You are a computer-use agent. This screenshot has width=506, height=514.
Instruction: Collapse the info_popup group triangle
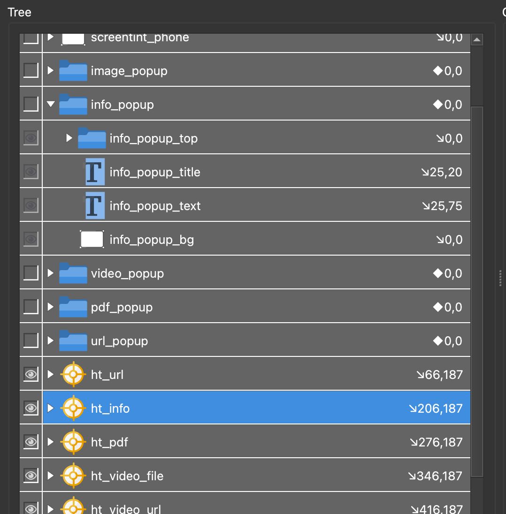51,105
